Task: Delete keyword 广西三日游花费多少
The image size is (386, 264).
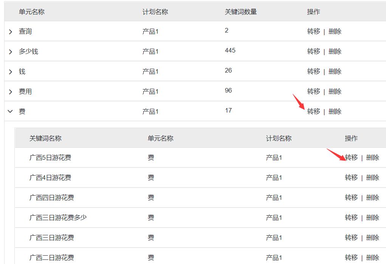Action: 372,218
